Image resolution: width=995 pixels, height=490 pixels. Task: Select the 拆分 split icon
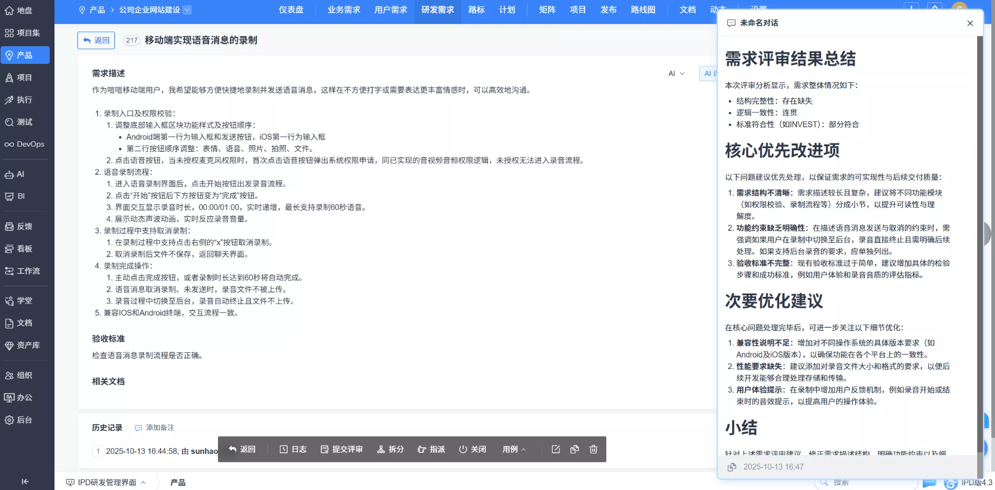pyautogui.click(x=390, y=449)
